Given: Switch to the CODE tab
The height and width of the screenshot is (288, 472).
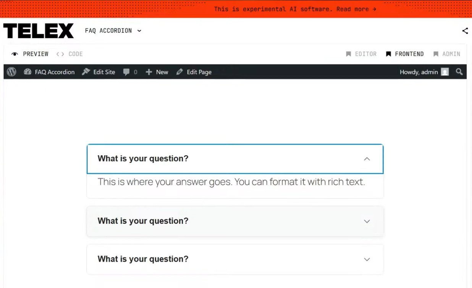Looking at the screenshot, I should point(70,54).
